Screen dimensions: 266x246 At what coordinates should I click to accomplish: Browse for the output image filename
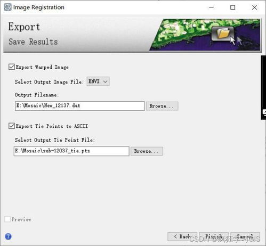pyautogui.click(x=162, y=106)
